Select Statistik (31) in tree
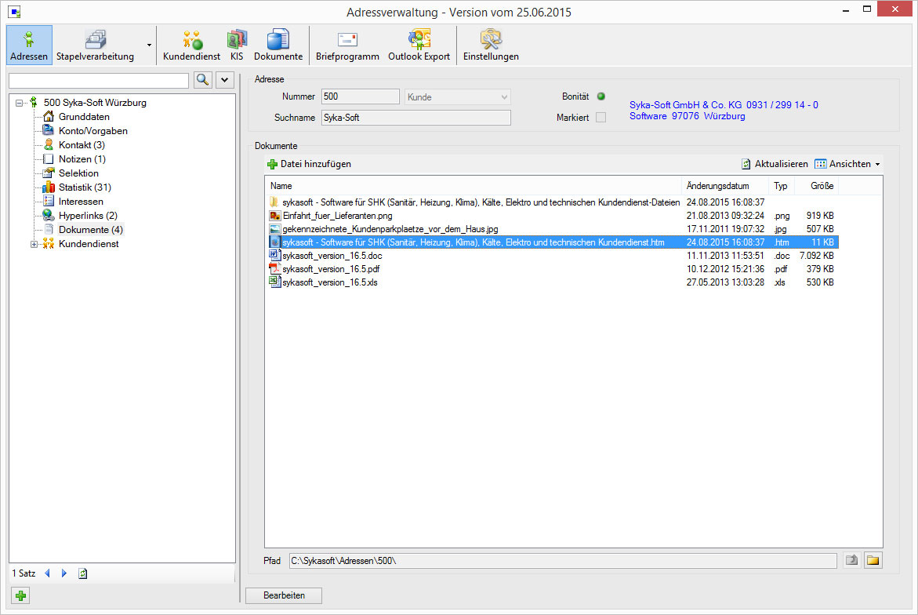The height and width of the screenshot is (615, 918). (x=85, y=187)
